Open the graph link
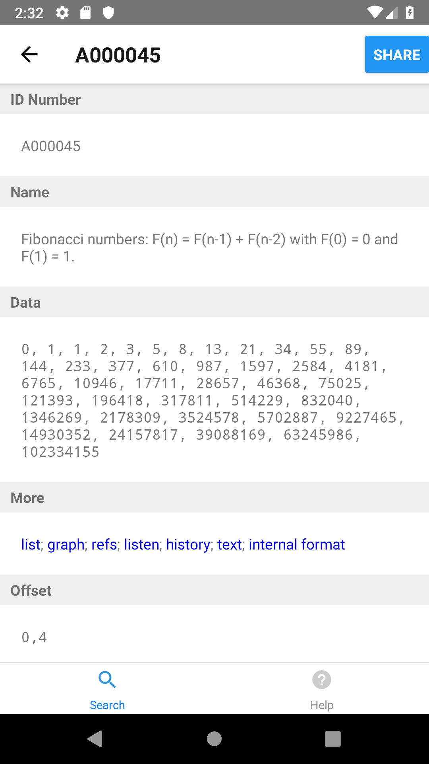429x764 pixels. [x=66, y=544]
